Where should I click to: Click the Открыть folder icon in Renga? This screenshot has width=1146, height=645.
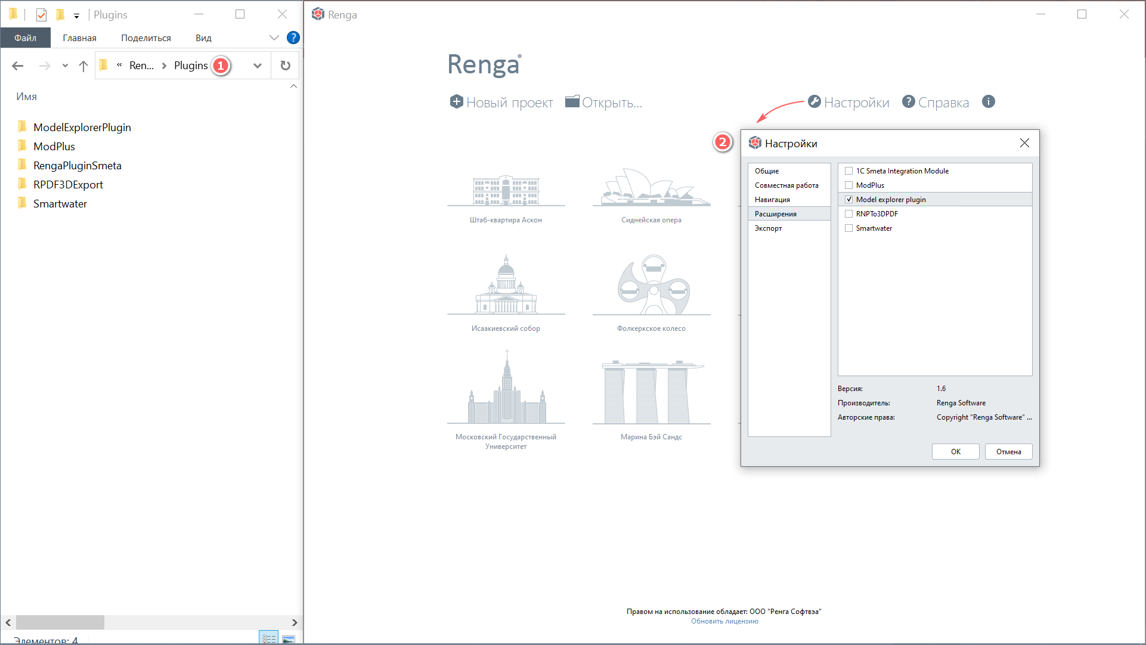pos(572,101)
